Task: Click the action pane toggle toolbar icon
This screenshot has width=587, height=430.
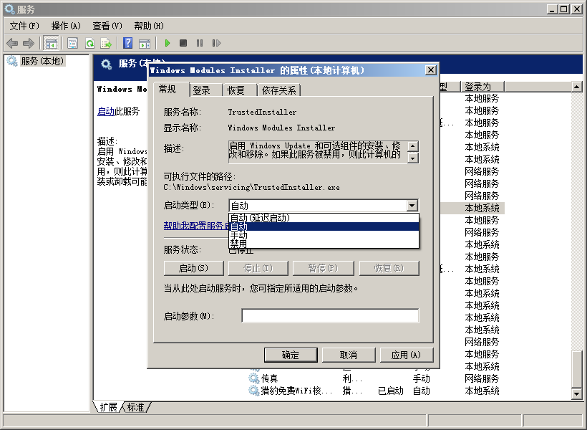Action: point(145,43)
